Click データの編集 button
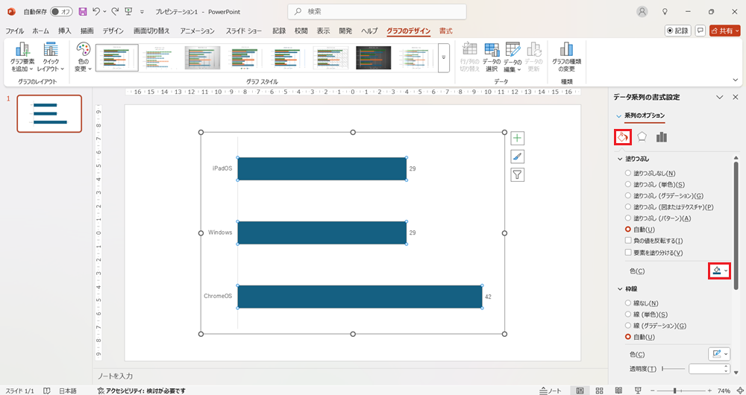This screenshot has width=746, height=395. [x=513, y=57]
